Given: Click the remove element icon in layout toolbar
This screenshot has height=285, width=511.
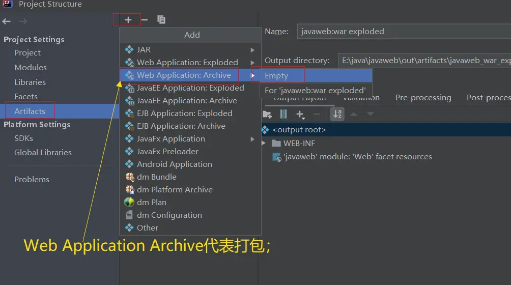Looking at the screenshot, I should point(317,115).
